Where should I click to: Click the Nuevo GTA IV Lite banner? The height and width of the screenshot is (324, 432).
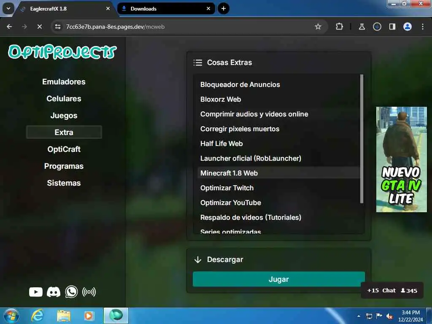[402, 159]
